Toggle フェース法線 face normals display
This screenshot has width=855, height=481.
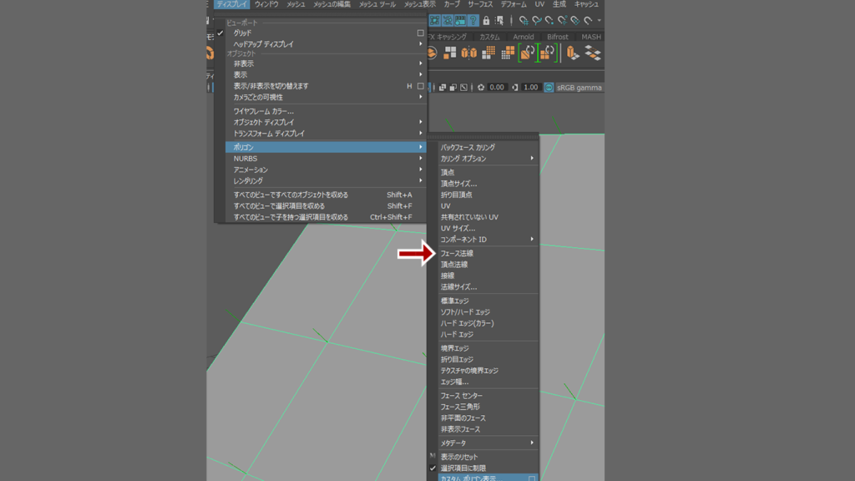(483, 253)
